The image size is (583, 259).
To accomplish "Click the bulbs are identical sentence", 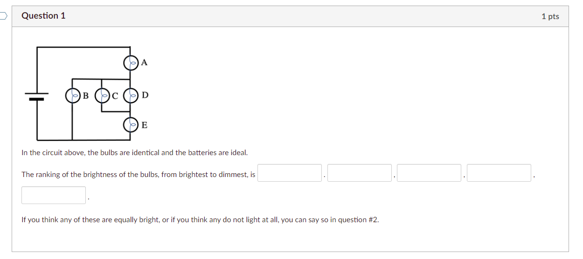I will click(135, 153).
